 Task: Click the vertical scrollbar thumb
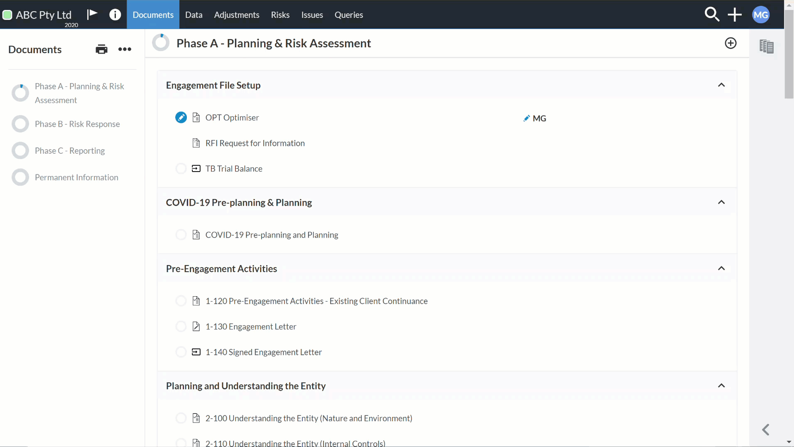(x=789, y=54)
